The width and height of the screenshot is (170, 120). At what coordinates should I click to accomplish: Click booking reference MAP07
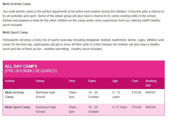click(151, 92)
